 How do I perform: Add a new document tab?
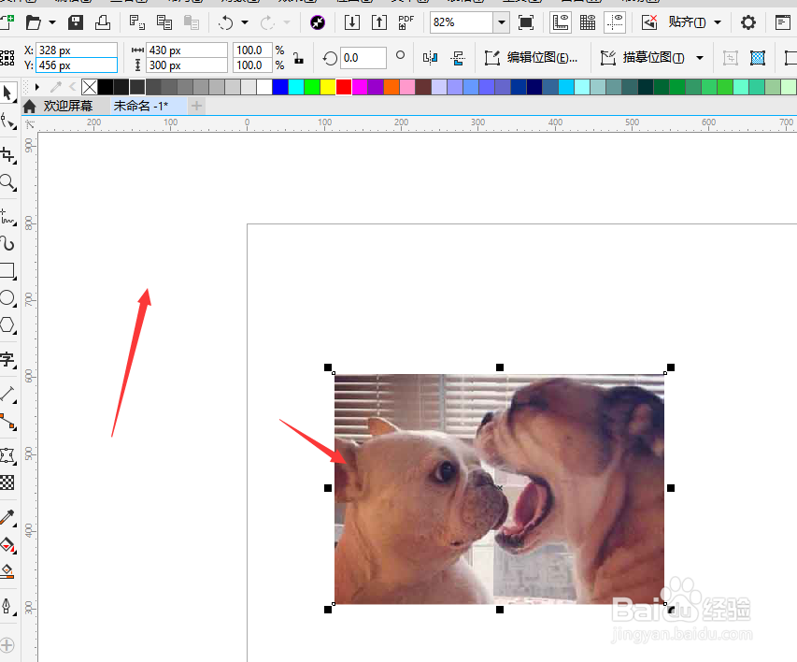[196, 107]
